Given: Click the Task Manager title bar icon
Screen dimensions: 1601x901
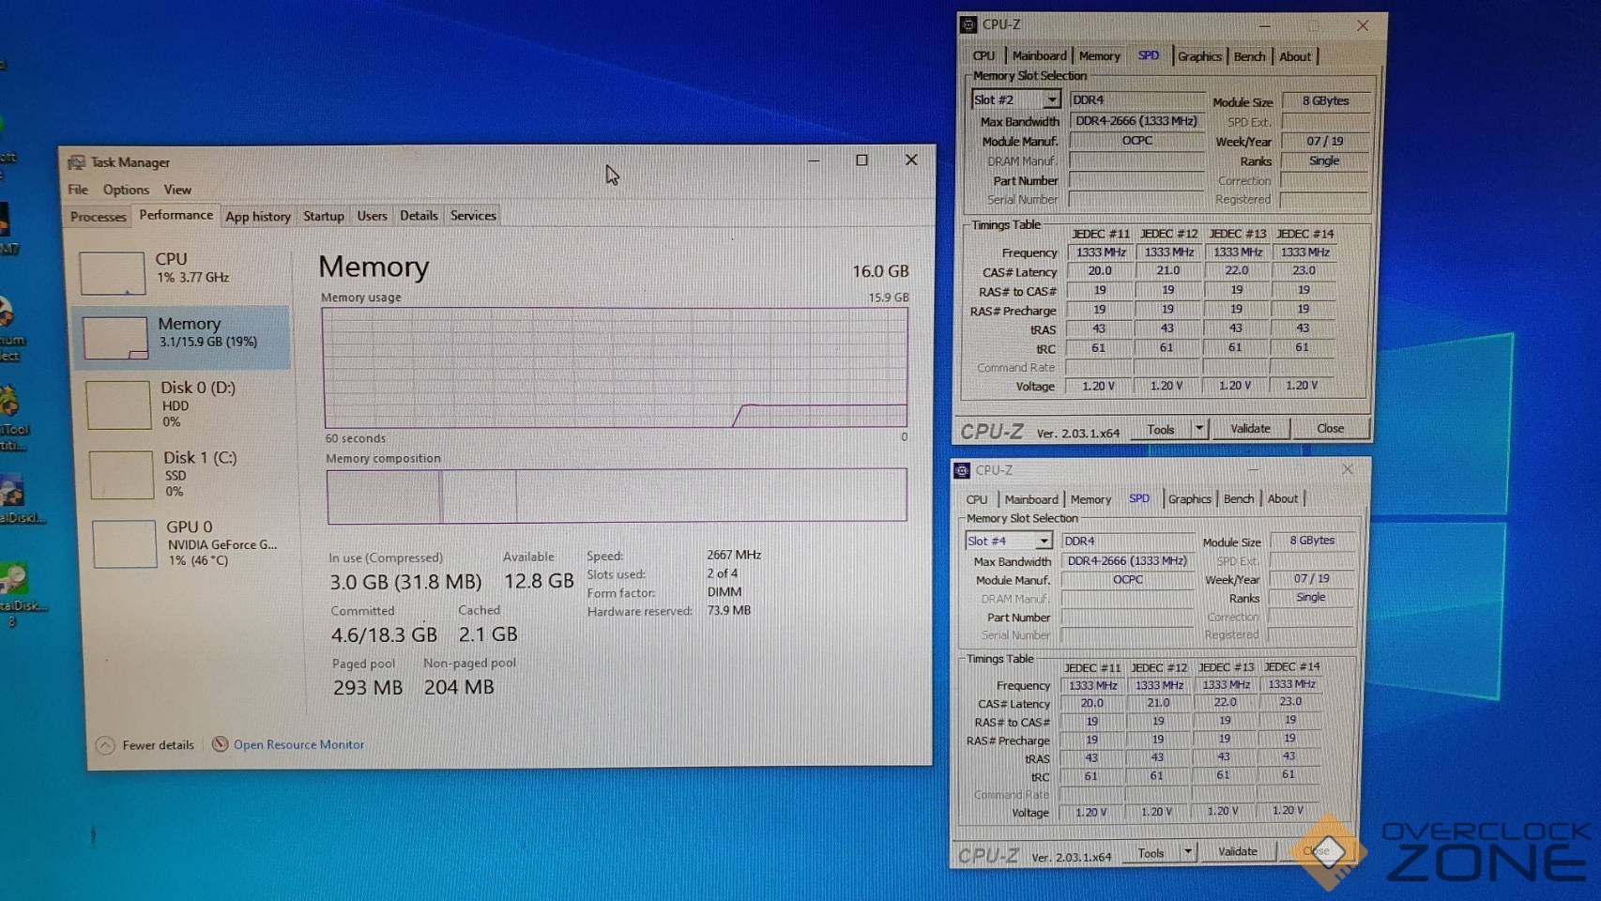Looking at the screenshot, I should [76, 162].
